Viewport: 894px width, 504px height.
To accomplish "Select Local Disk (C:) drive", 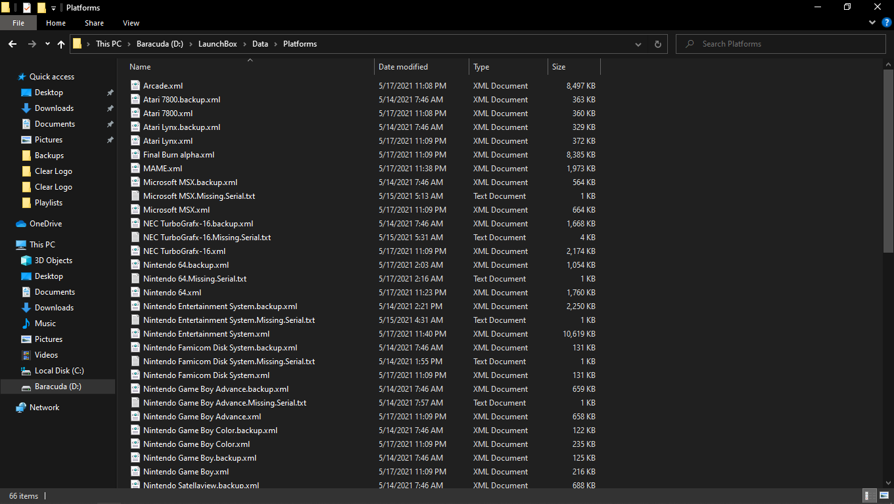I will click(x=59, y=371).
